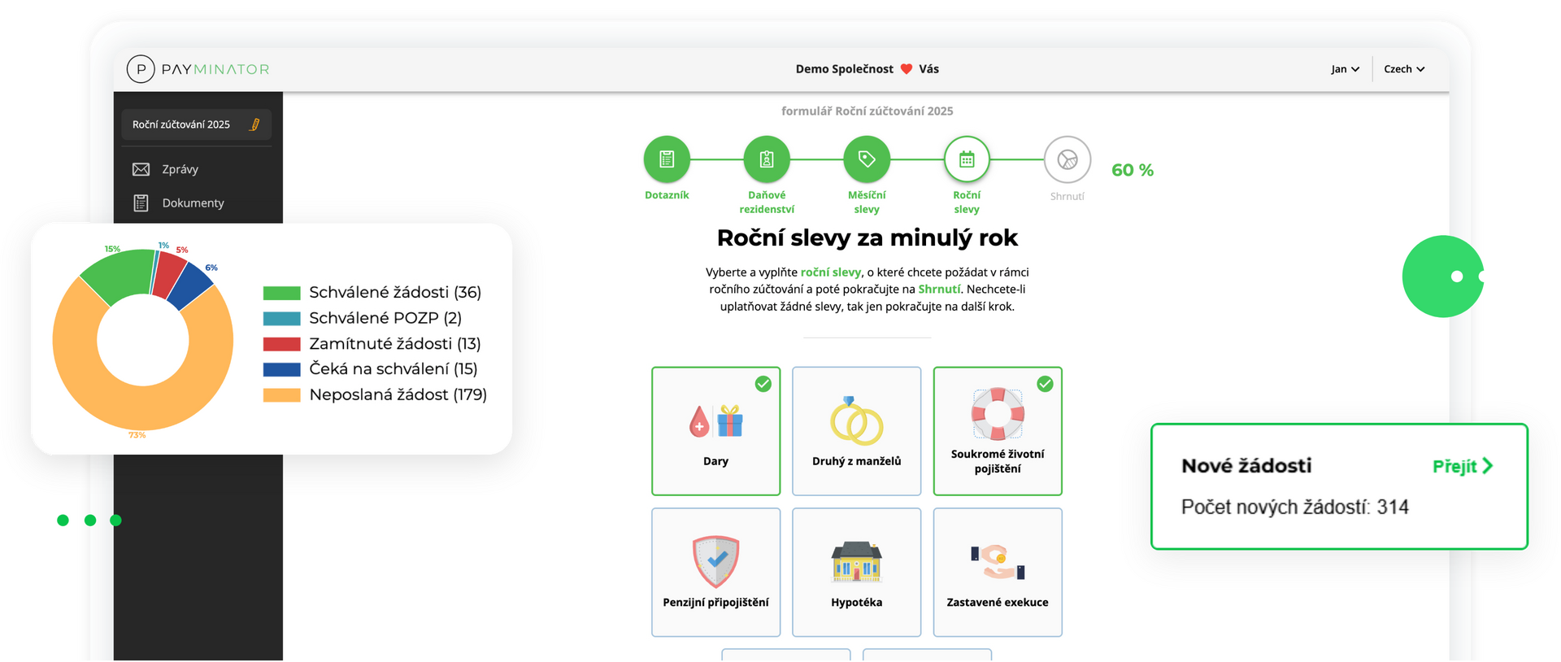
Task: Click the Schválené žádosti (36) legend label
Action: (x=395, y=292)
